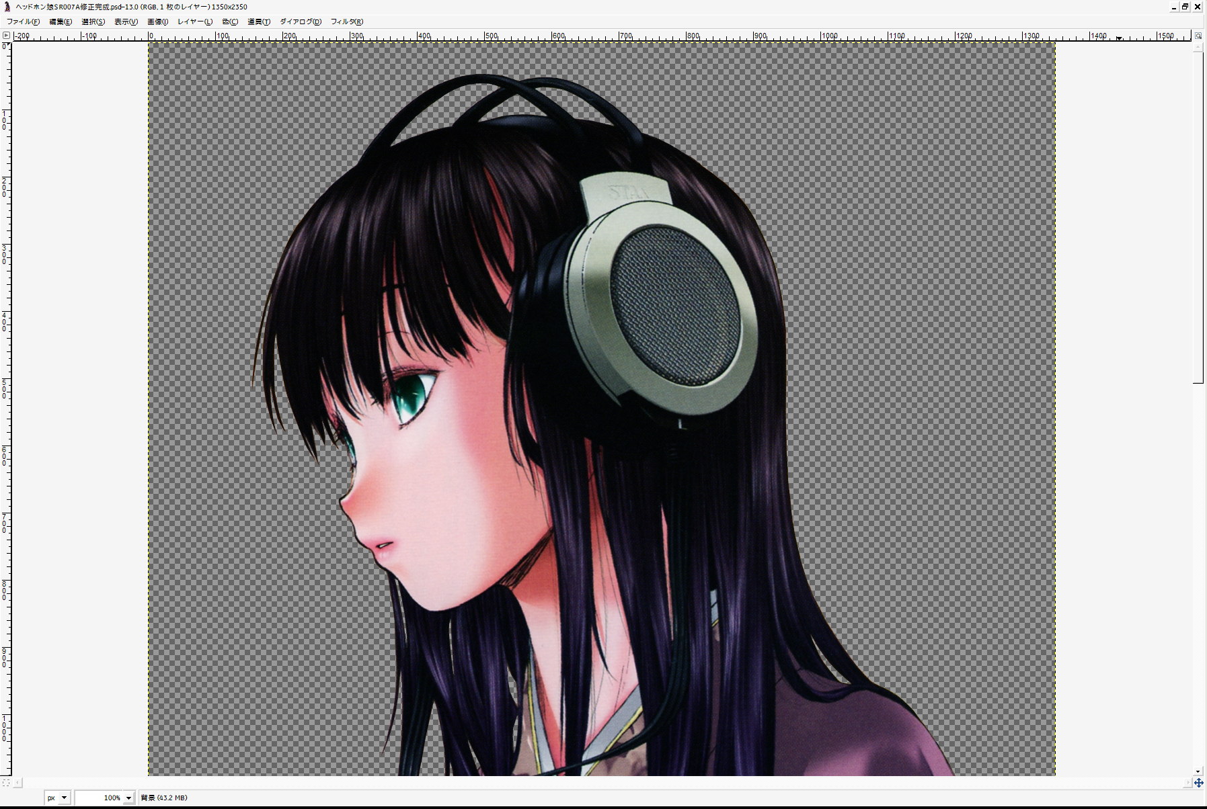This screenshot has height=809, width=1207.
Task: Click status text 背景 (43.2 MB)
Action: (164, 798)
